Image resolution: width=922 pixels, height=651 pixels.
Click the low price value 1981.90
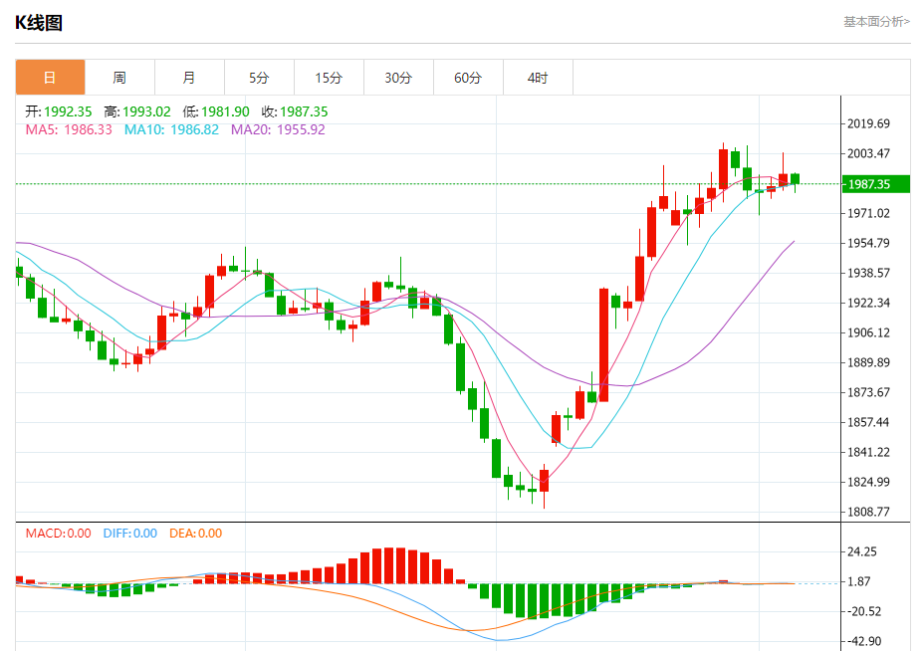click(225, 111)
